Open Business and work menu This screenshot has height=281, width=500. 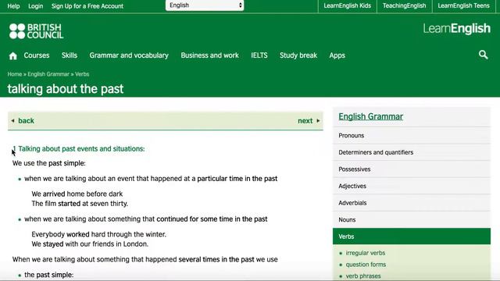[x=210, y=55]
